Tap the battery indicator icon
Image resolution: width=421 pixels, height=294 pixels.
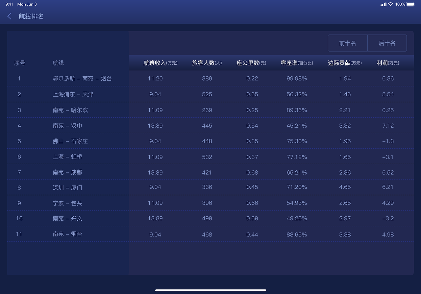coord(411,4)
